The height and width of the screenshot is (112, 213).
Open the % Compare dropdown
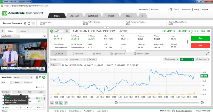pos(171,59)
